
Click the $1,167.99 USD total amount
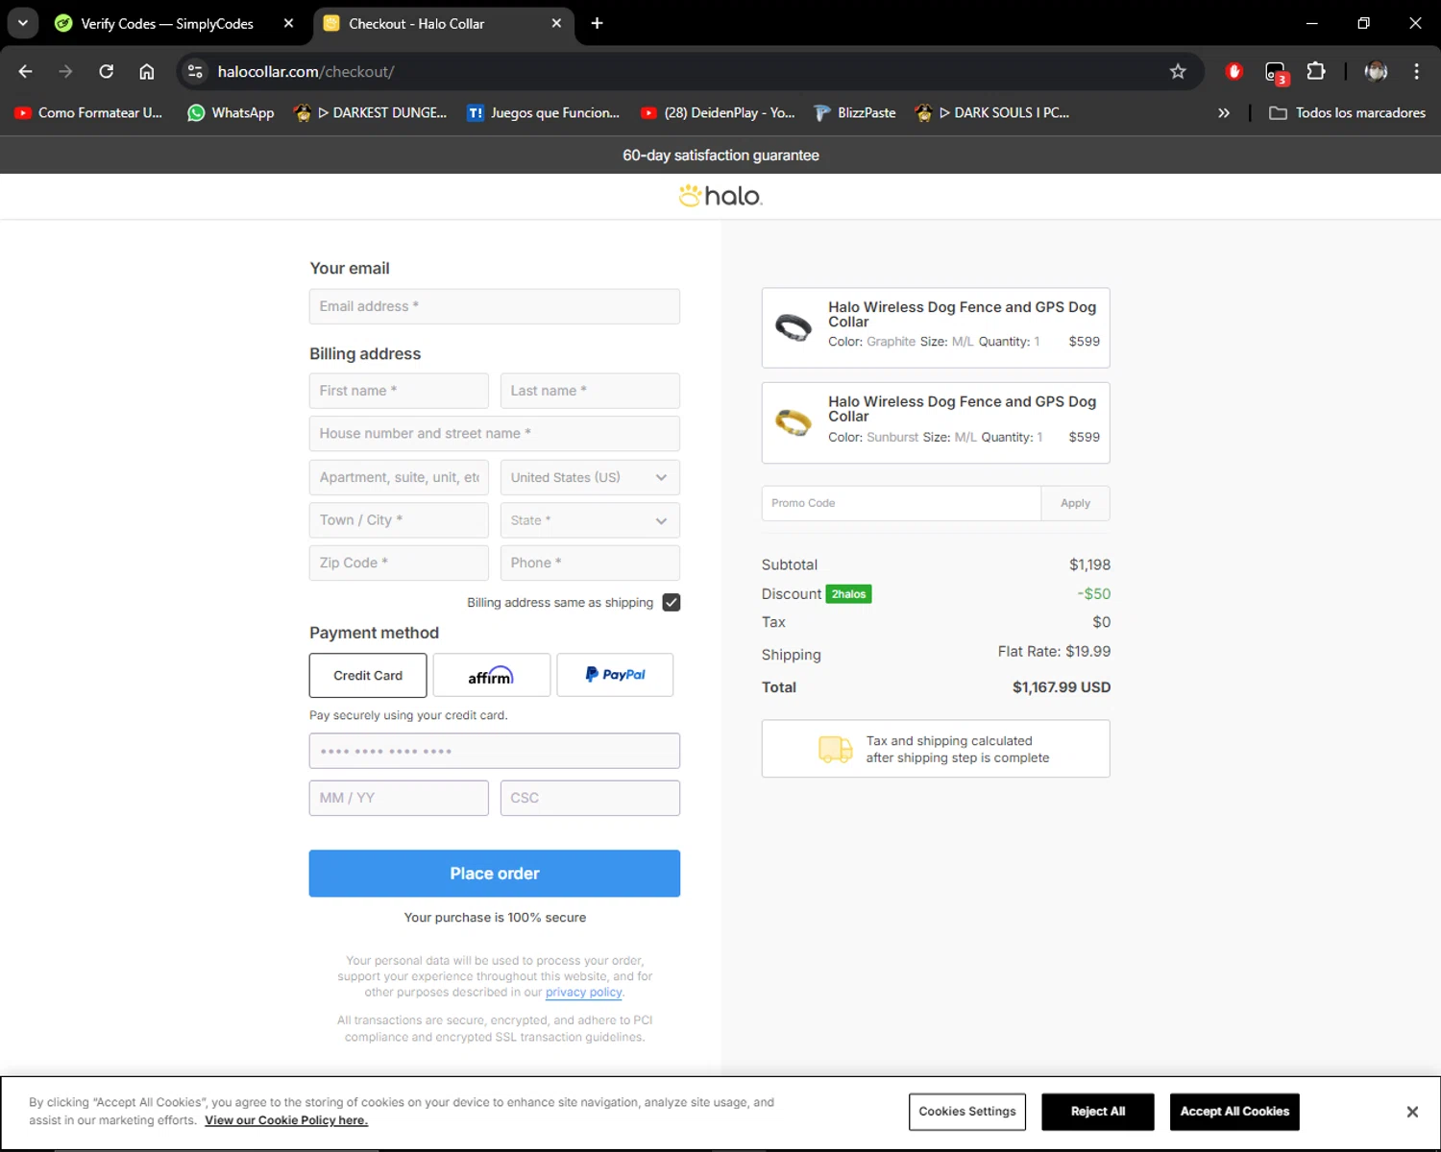[x=1062, y=687]
